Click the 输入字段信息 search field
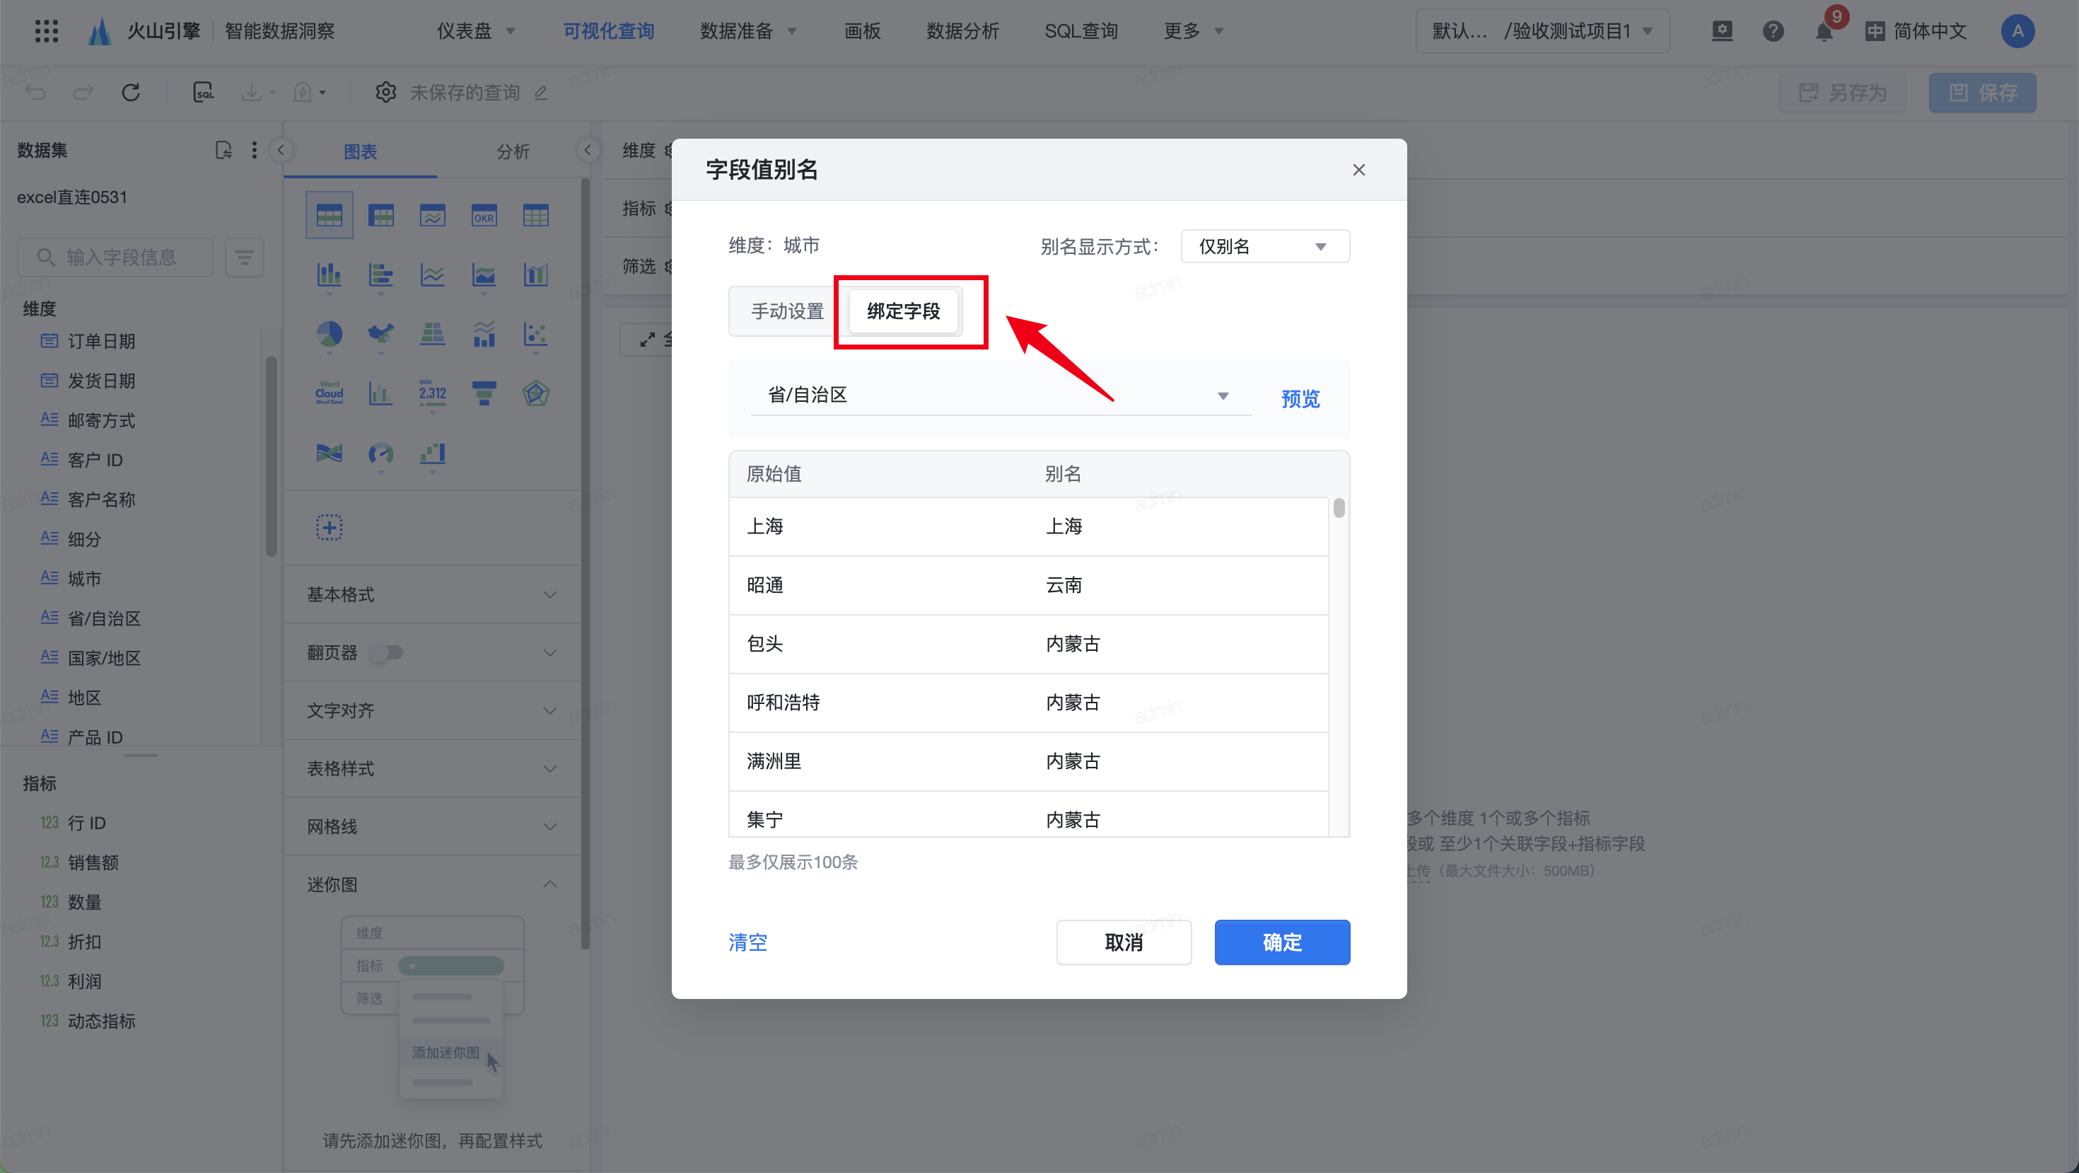The image size is (2079, 1173). click(x=115, y=258)
